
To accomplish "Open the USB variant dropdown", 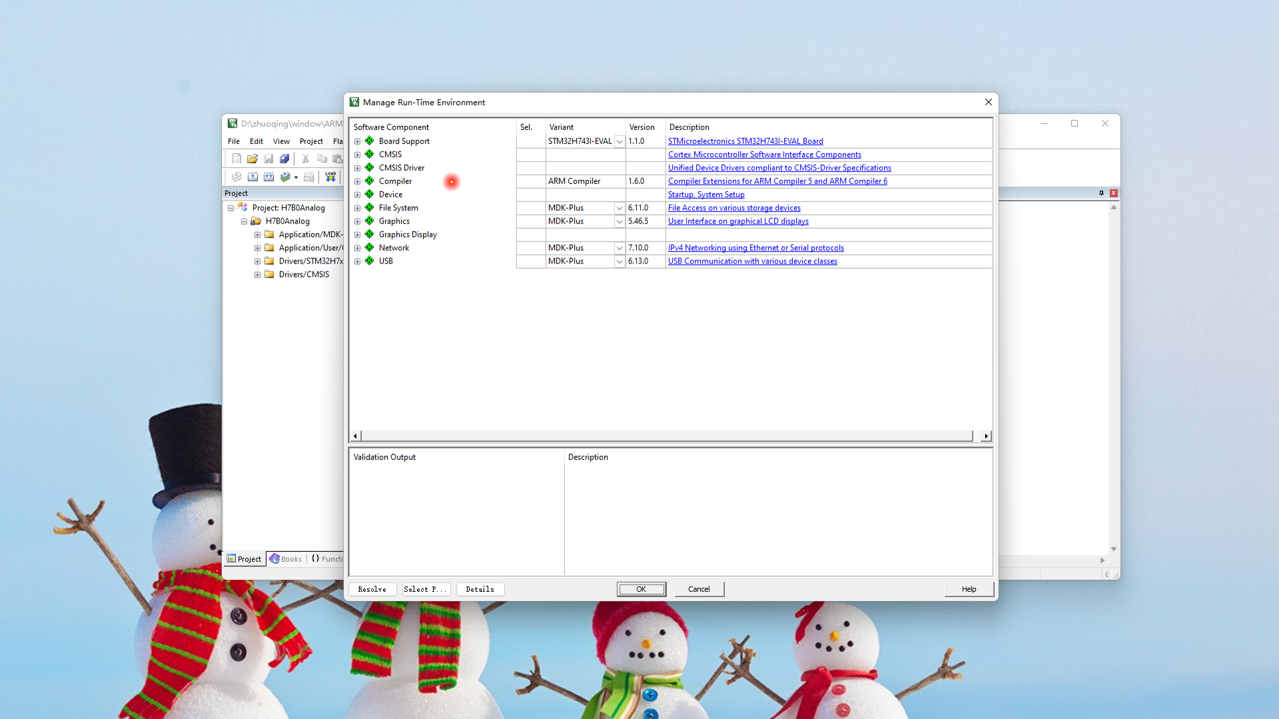I will click(x=619, y=261).
